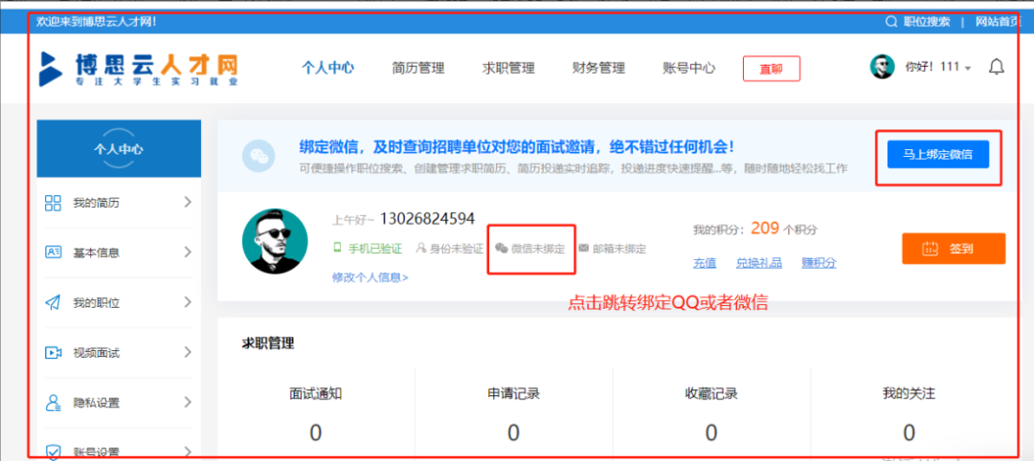This screenshot has width=1034, height=461.
Task: Go to the 账号中心 navigation tab
Action: pos(688,68)
